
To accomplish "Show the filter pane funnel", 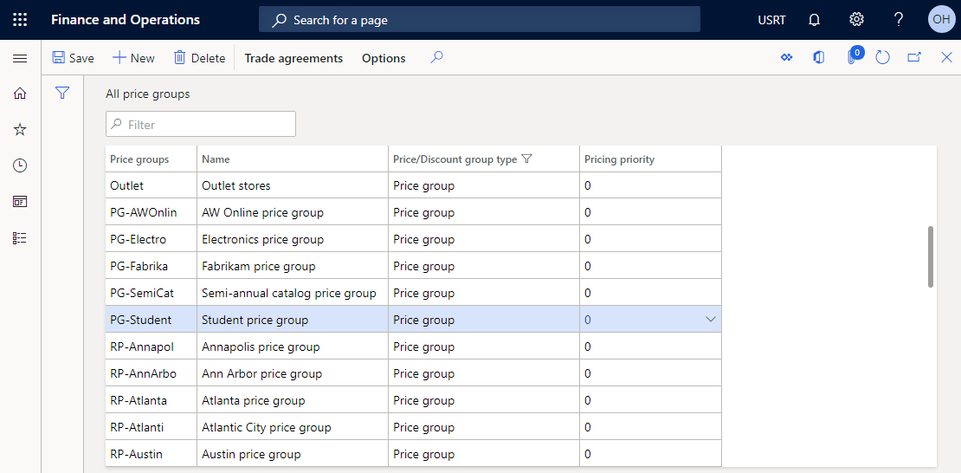I will [61, 94].
